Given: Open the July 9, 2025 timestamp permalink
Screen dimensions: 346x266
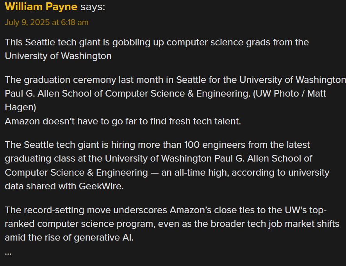Looking at the screenshot, I should 46,22.
